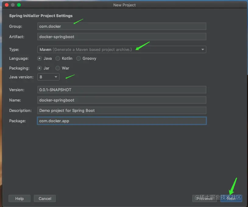Image resolution: width=248 pixels, height=207 pixels.
Task: Close the New Project window
Action: coord(7,5)
